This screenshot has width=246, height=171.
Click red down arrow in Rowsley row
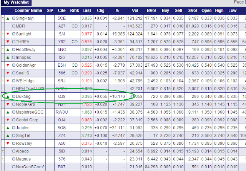8,143
